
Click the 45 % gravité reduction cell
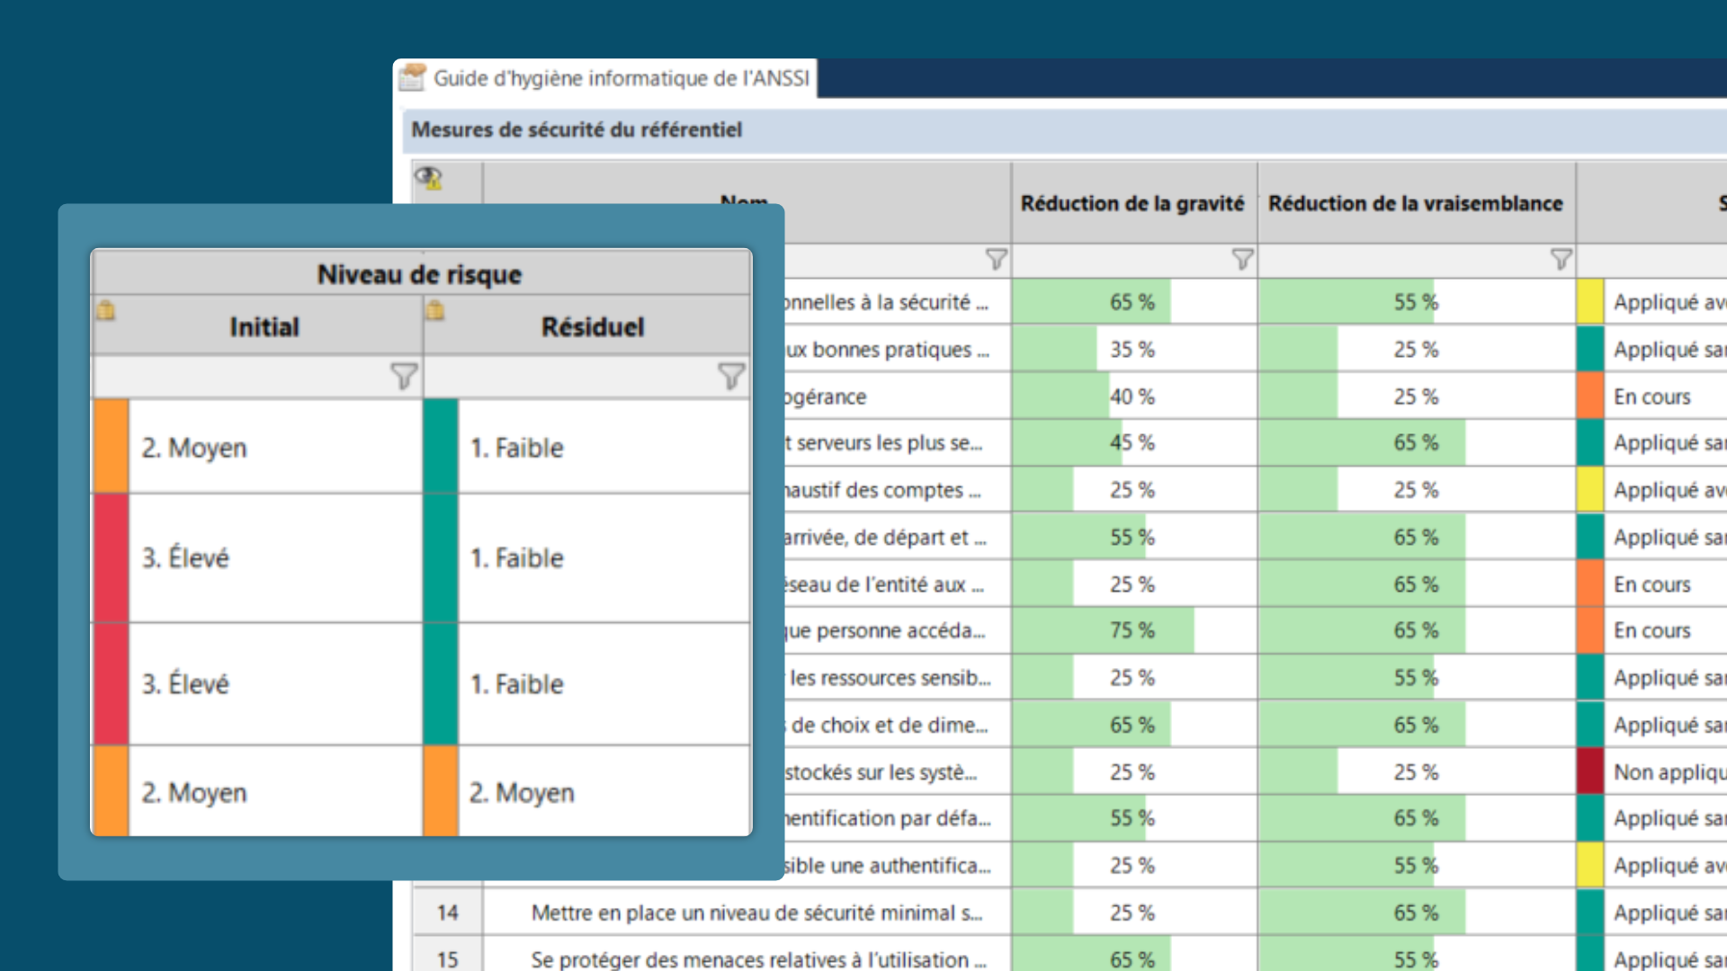pyautogui.click(x=1133, y=443)
